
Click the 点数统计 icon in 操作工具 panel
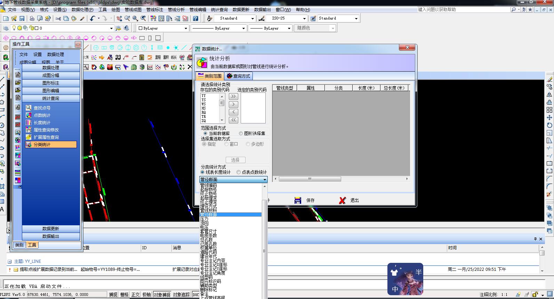coord(29,115)
